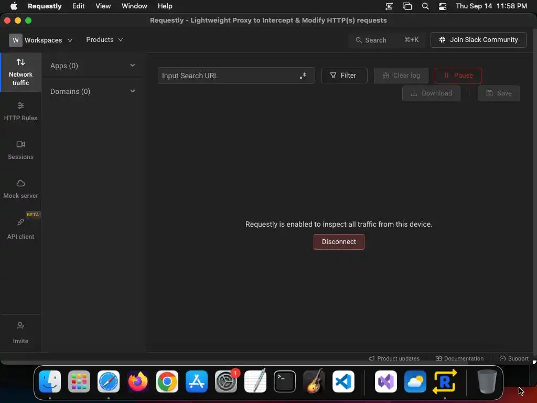Pause the traffic capture
The height and width of the screenshot is (403, 537).
(x=458, y=76)
